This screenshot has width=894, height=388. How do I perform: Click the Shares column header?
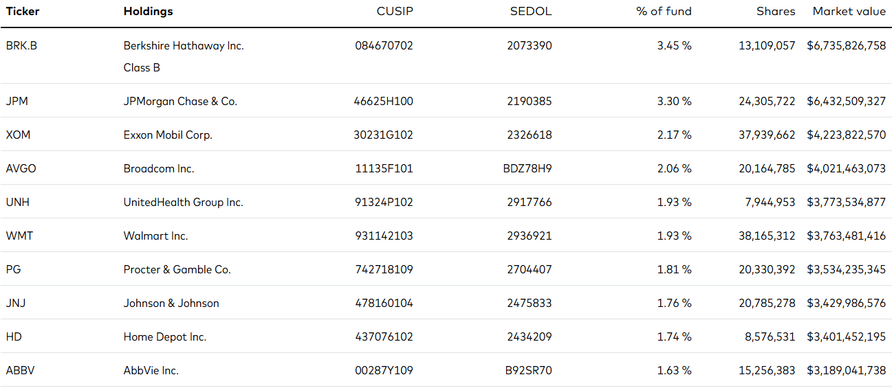pos(776,12)
